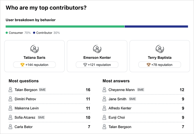This screenshot has height=134, width=194.
Task: Click the +144 reputation pill button
Action: [34, 65]
